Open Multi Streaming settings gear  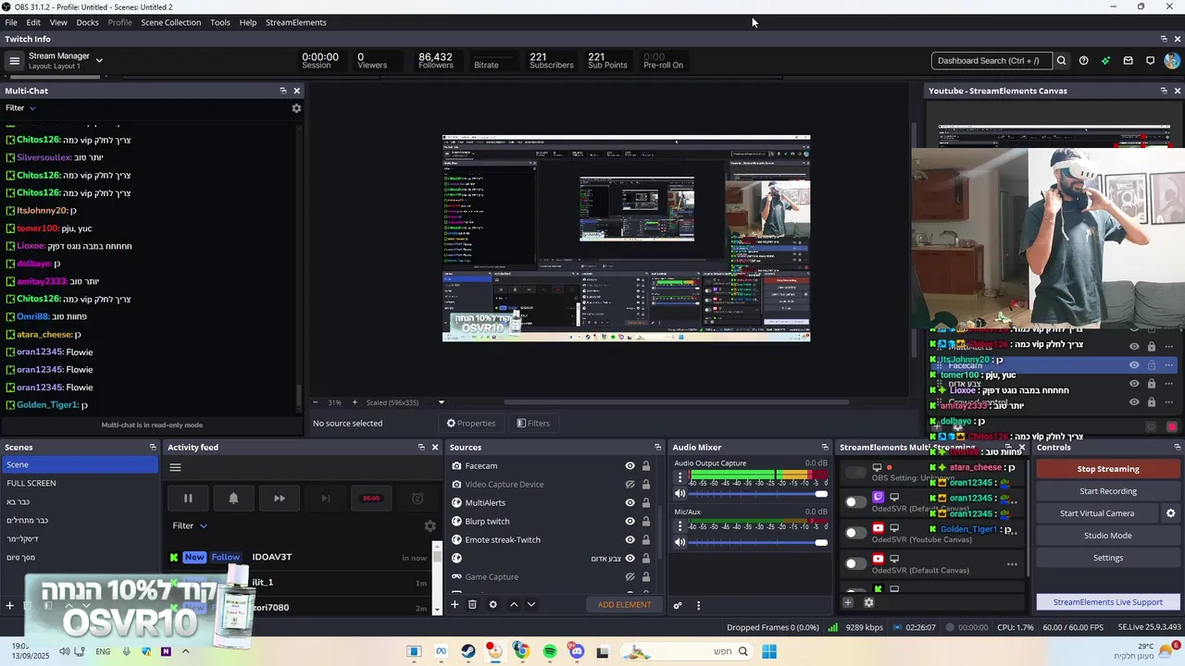coord(868,603)
